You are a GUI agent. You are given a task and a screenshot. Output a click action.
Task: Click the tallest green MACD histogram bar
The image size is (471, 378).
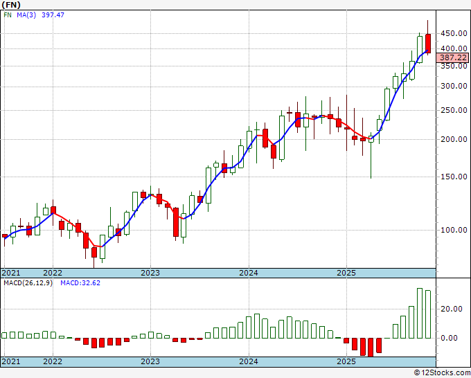(x=420, y=313)
